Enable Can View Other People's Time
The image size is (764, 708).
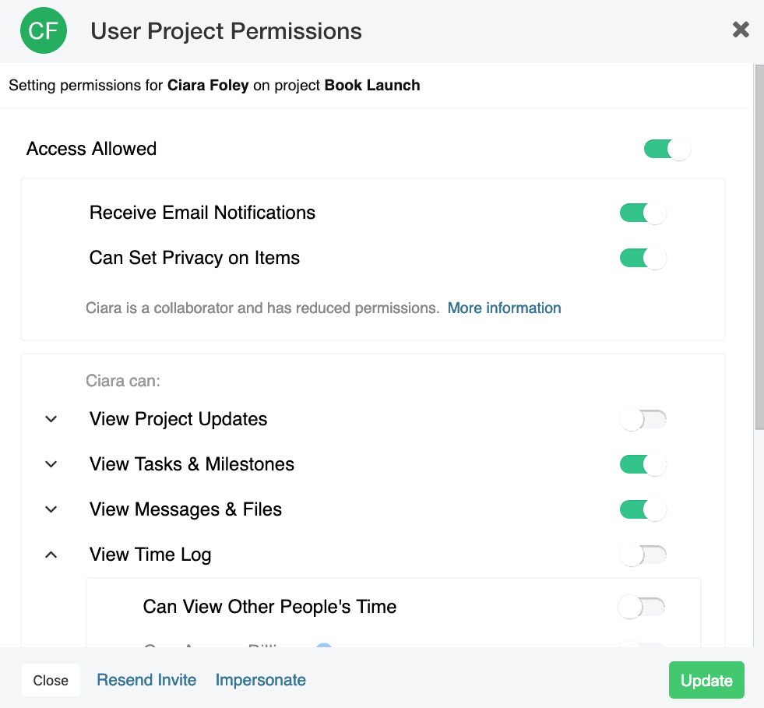[641, 608]
